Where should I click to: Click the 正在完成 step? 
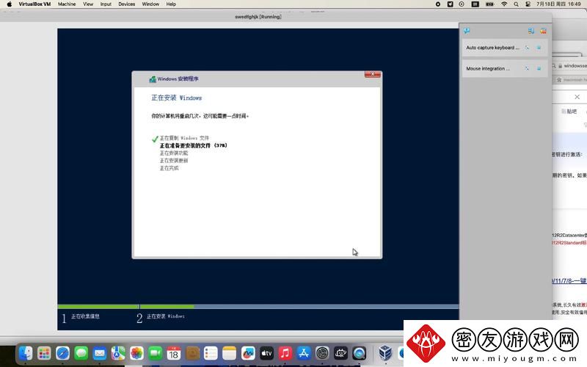pyautogui.click(x=169, y=168)
